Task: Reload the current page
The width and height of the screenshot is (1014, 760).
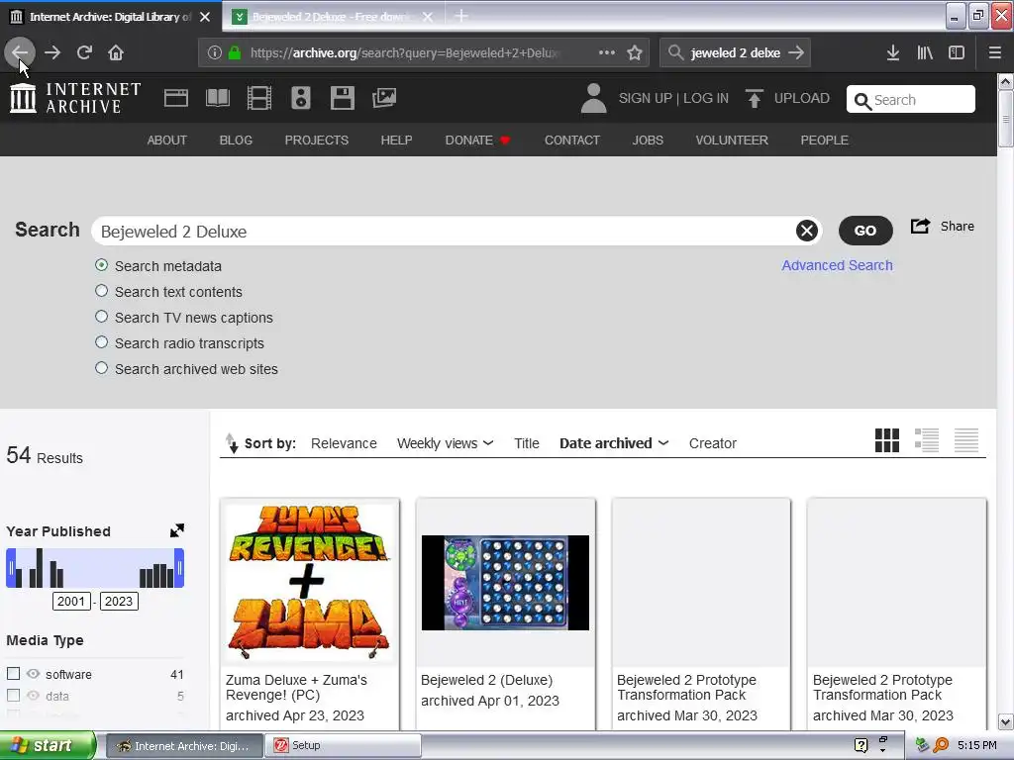Action: (x=84, y=52)
